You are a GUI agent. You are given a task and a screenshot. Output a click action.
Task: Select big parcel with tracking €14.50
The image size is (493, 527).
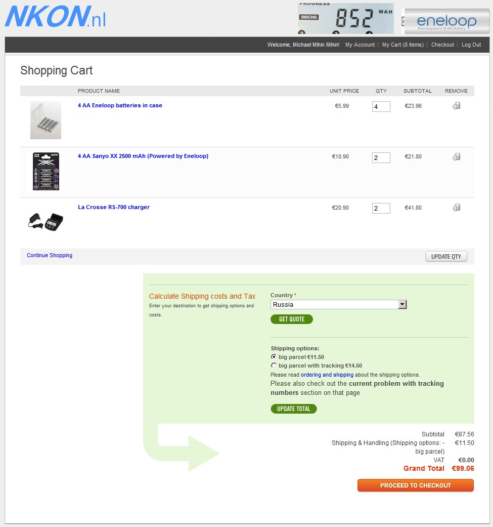274,366
